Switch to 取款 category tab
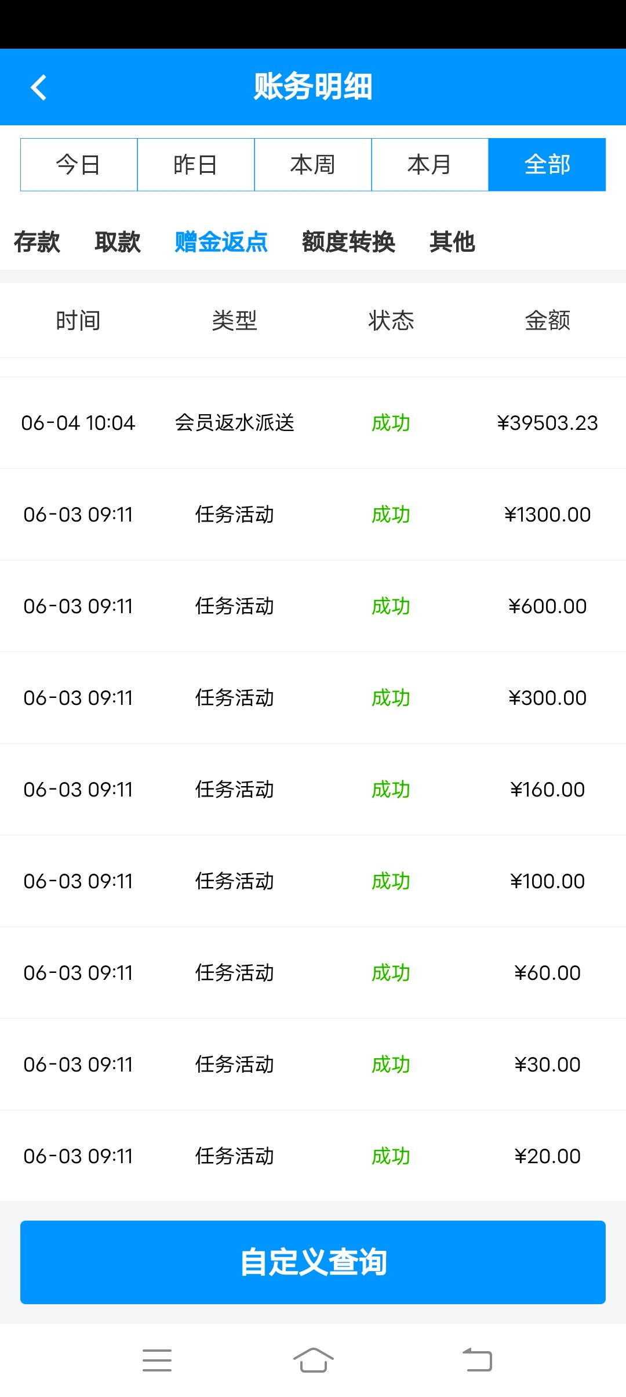This screenshot has height=1397, width=626. coord(118,242)
